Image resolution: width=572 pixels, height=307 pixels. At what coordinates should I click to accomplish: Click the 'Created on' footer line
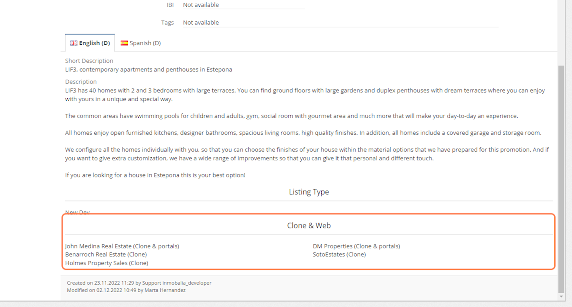coord(139,283)
